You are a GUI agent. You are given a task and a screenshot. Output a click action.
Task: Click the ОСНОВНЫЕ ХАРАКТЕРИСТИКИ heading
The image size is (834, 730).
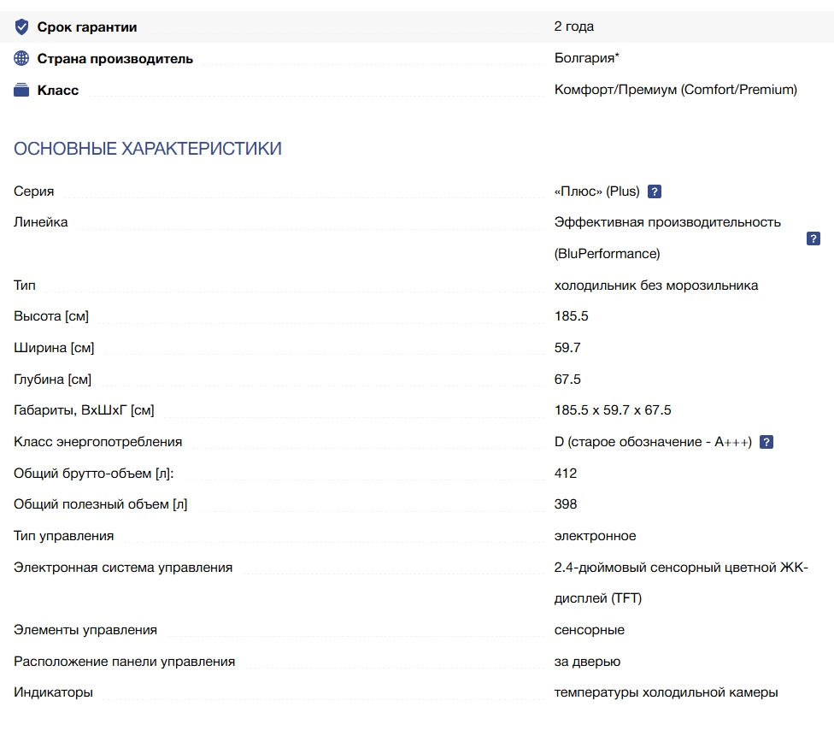click(148, 149)
